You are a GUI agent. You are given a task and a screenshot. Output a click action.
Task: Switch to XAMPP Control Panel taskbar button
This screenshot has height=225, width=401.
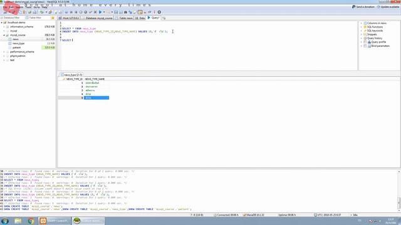pos(55,221)
